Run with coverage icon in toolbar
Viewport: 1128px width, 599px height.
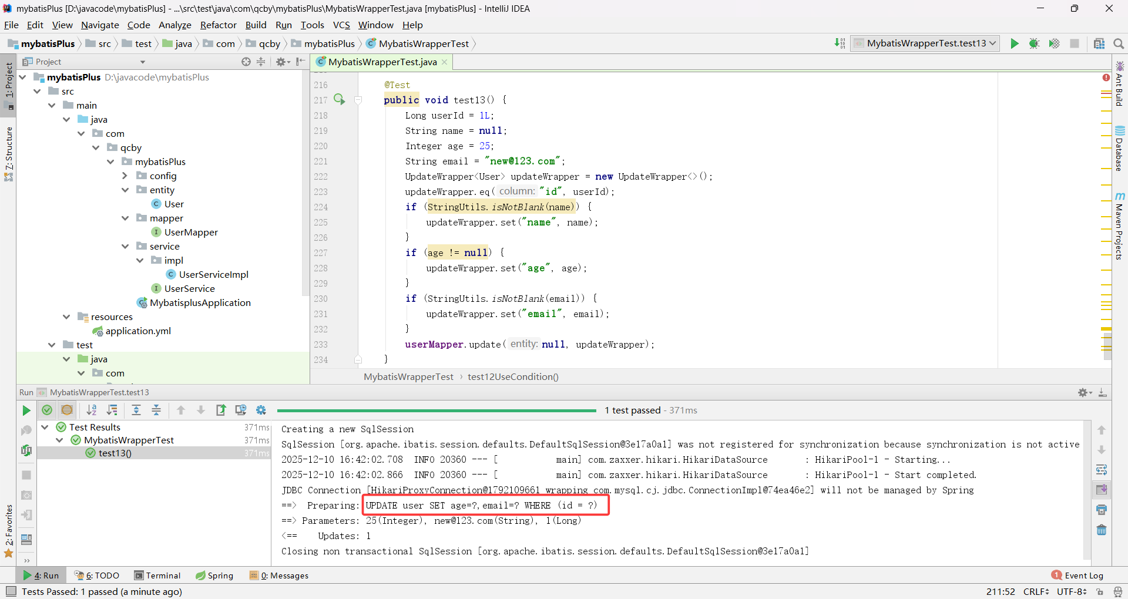coord(1054,43)
